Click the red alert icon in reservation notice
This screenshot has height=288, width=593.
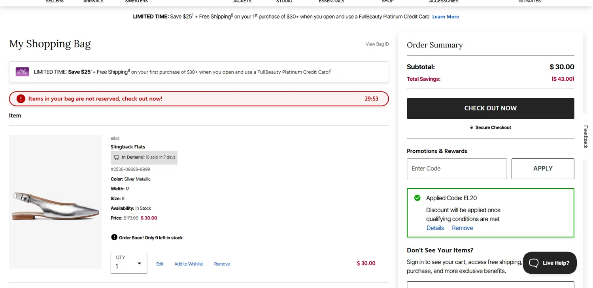(21, 99)
